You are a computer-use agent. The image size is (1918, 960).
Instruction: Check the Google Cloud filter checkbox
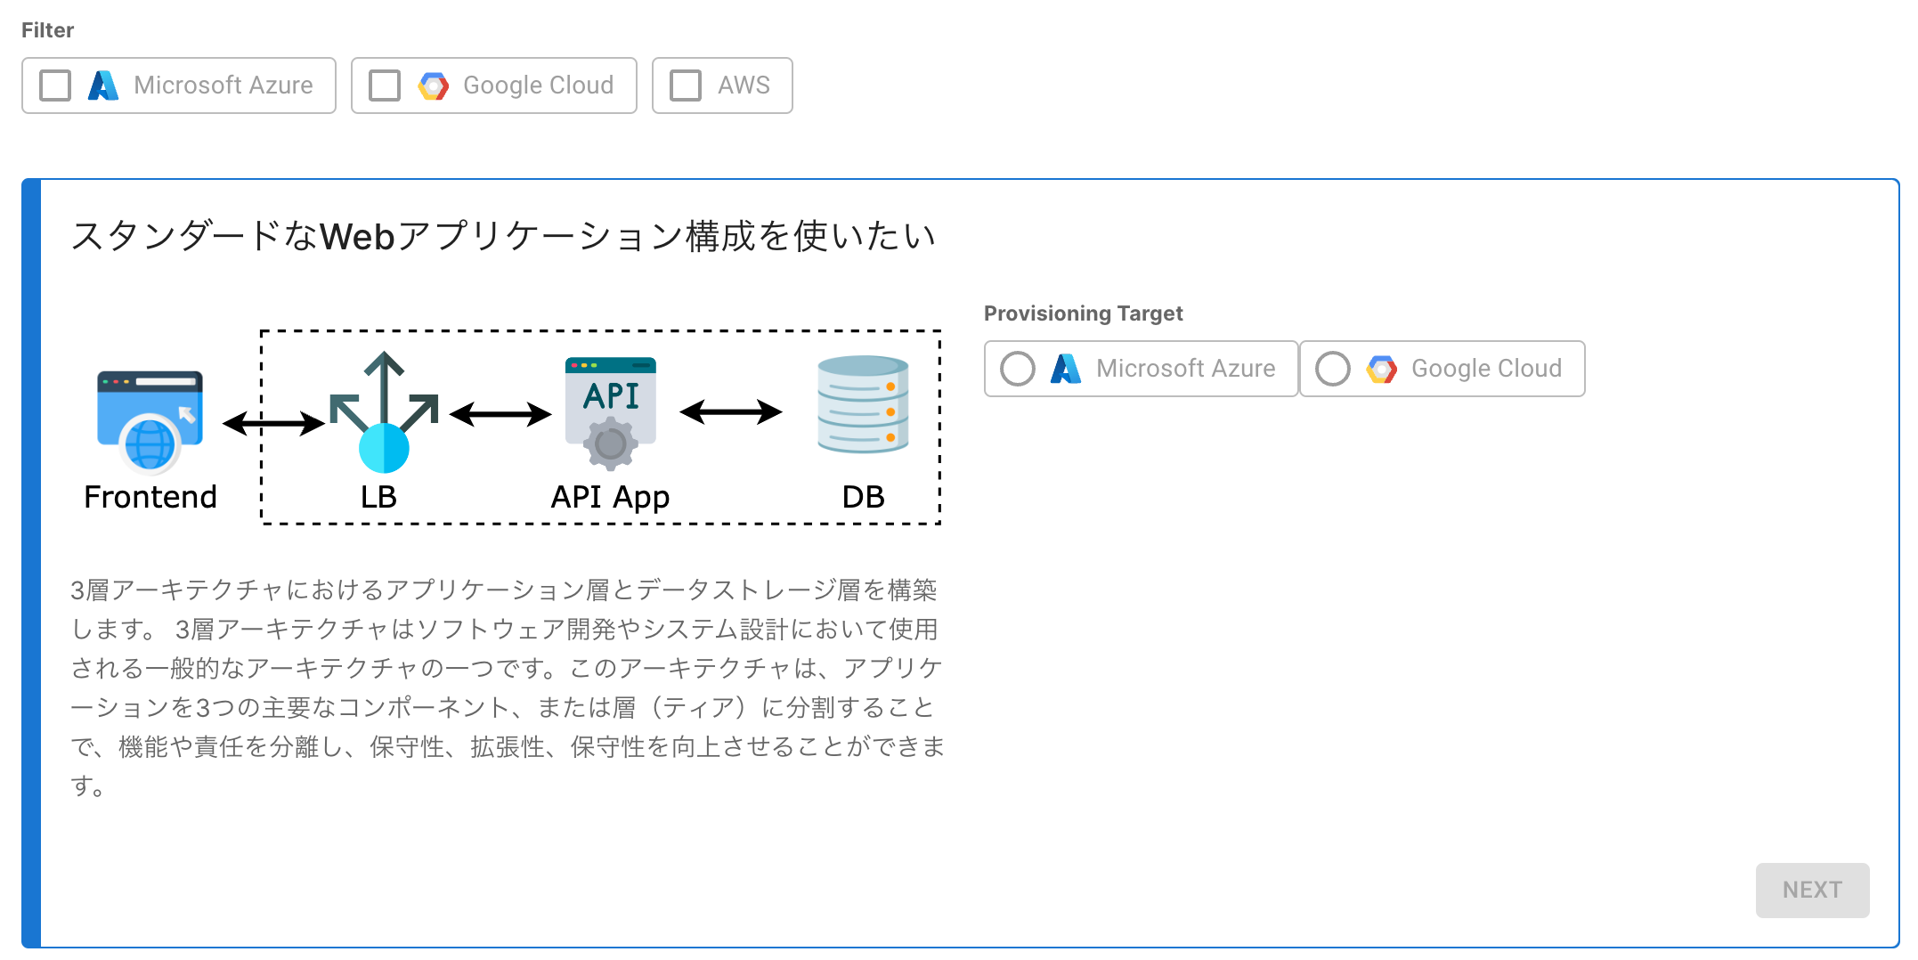[385, 85]
